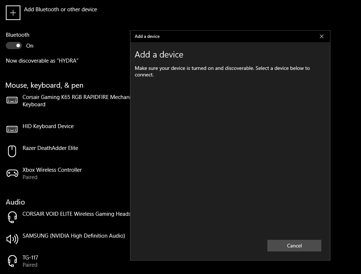Viewport: 361px width, 274px height.
Task: Click the large 'Add a device' dialog heading
Action: pyautogui.click(x=159, y=55)
